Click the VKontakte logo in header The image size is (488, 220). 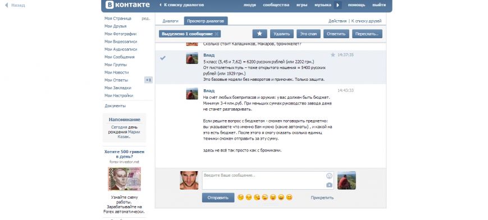coord(127,4)
